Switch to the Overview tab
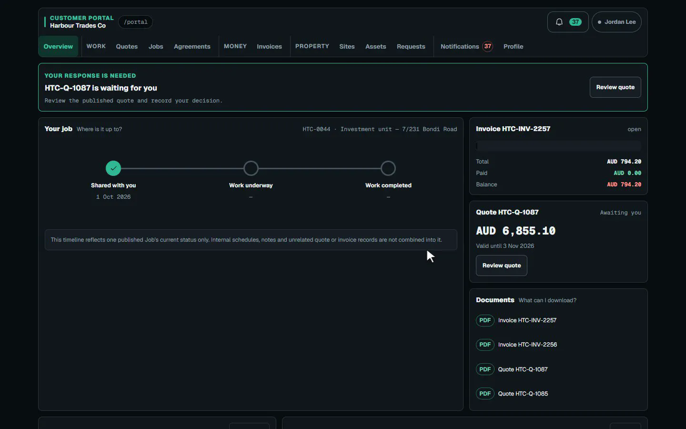686x429 pixels. tap(58, 46)
